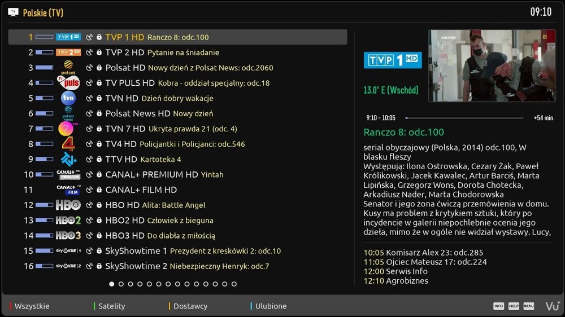
Task: Click the TV Puls channel logo
Action: (x=68, y=83)
